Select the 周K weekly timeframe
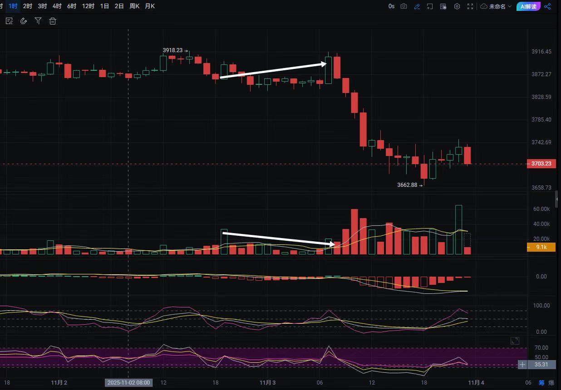This screenshot has height=390, width=561. 134,6
